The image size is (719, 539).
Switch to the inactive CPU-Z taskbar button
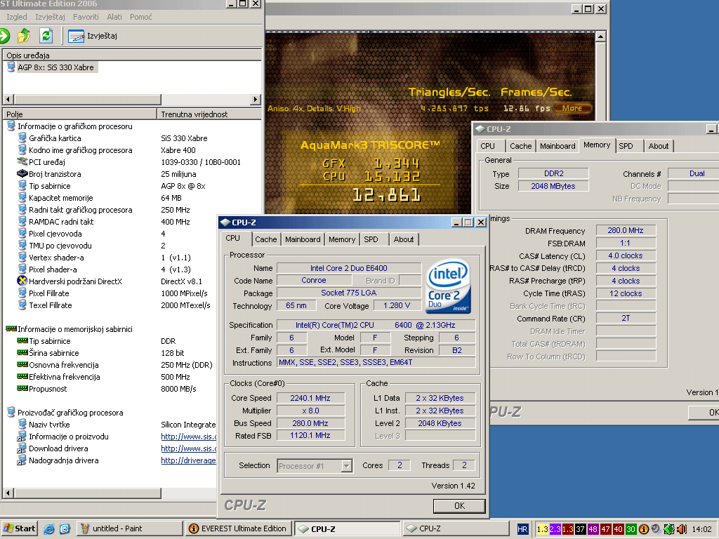pyautogui.click(x=456, y=528)
